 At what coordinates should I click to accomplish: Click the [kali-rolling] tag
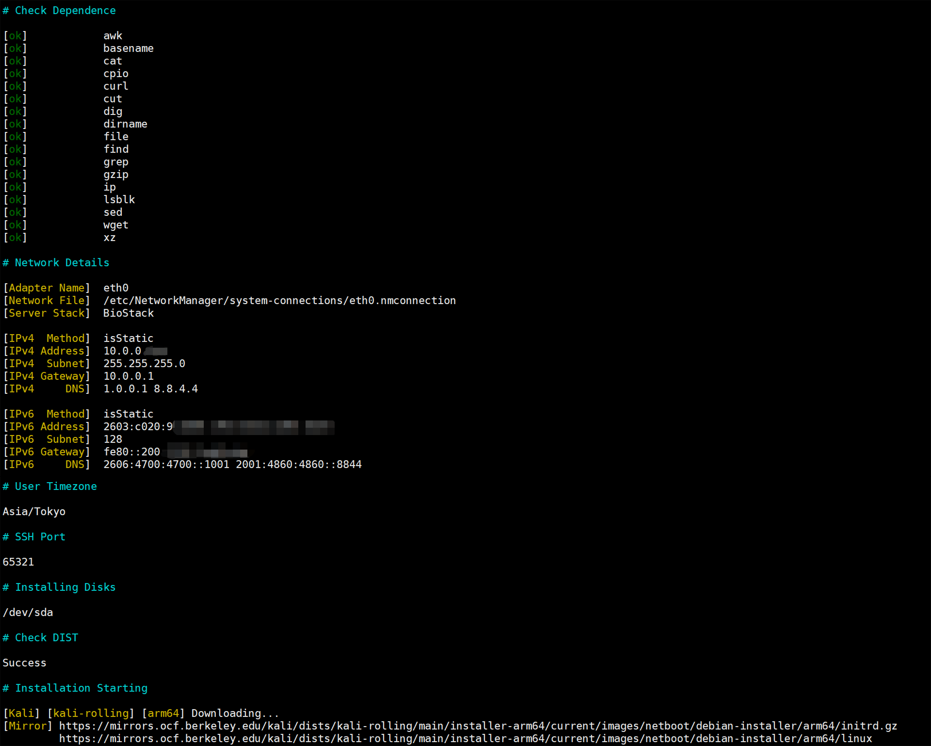coord(91,713)
